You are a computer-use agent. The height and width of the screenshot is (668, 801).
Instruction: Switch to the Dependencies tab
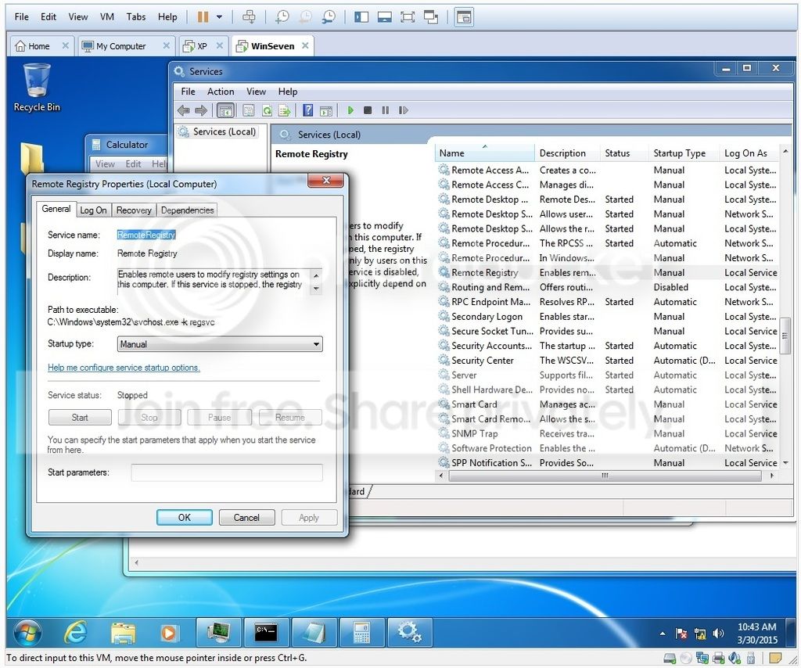tap(188, 210)
